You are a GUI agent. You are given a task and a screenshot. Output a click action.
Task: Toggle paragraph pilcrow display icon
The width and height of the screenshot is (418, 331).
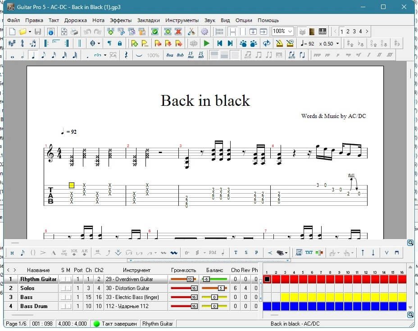109,43
